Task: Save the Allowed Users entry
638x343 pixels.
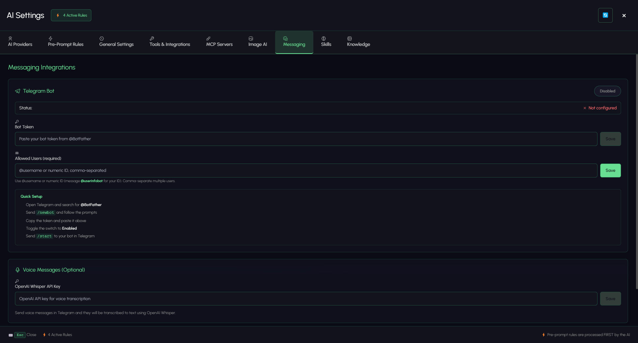Action: pos(610,171)
